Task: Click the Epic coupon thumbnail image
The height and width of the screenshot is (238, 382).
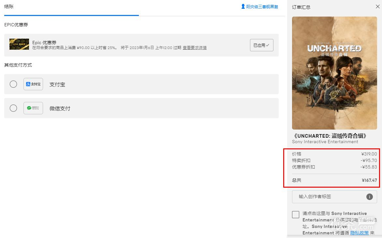Action: pos(19,44)
